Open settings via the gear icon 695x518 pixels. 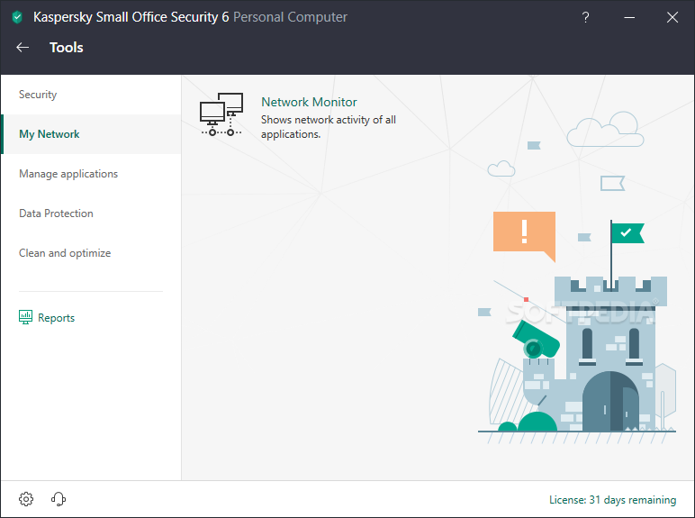coord(26,499)
